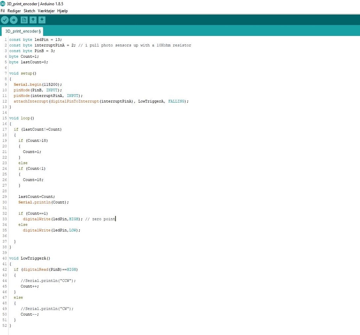Viewport: 360px width, 335px height.
Task: Open the Værktøjer menu
Action: pos(46,11)
